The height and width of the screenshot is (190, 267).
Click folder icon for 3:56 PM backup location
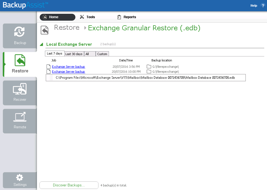point(149,66)
